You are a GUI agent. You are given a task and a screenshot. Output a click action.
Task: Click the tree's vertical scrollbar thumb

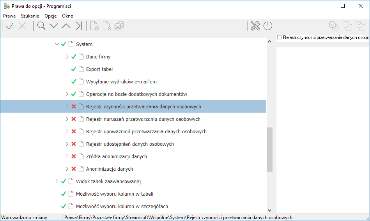pyautogui.click(x=270, y=150)
